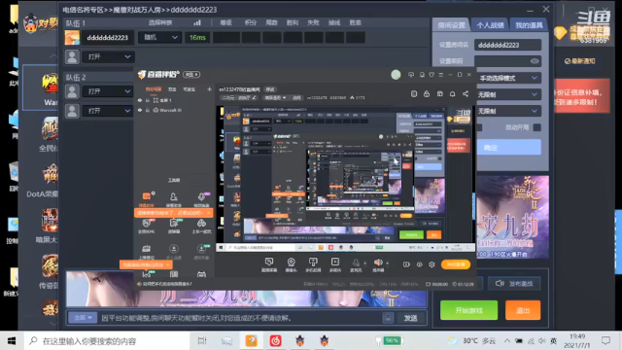Open the first 无限制 dropdown
Screen dimensions: 622x350
[508, 94]
